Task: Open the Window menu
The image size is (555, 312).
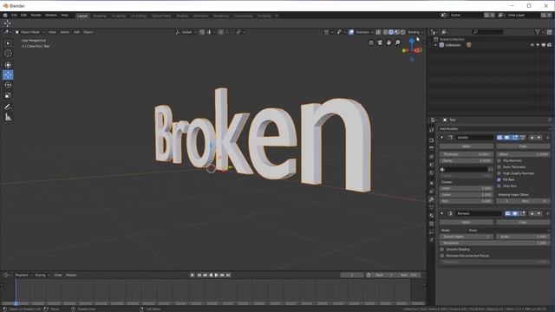Action: pyautogui.click(x=51, y=16)
